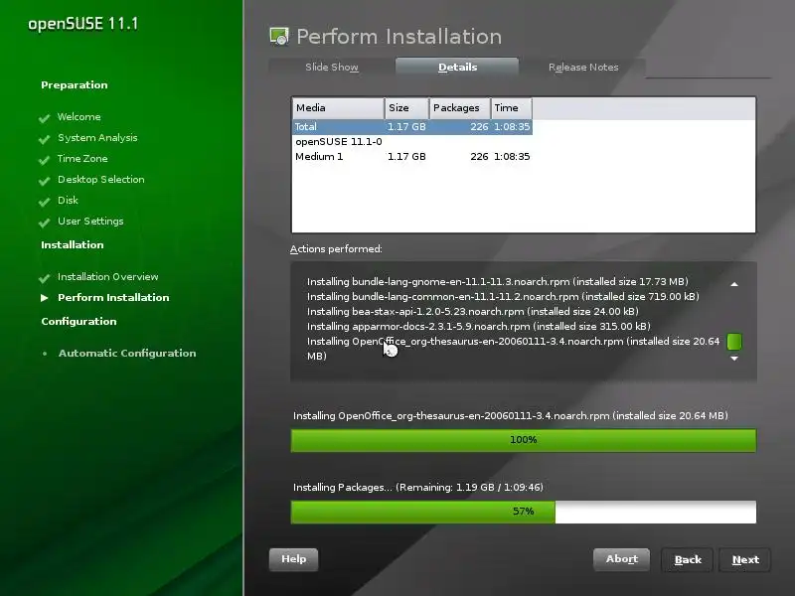Click the Disk step label
The image size is (795, 596).
[x=68, y=201]
